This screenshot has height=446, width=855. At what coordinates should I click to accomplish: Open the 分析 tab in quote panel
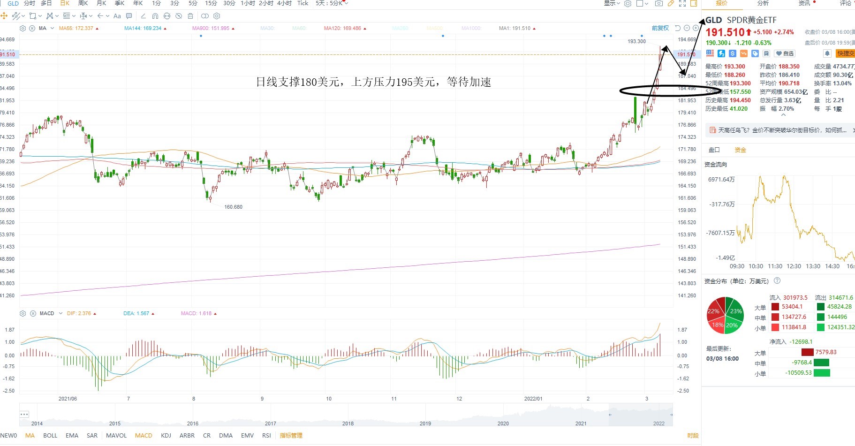pos(763,3)
